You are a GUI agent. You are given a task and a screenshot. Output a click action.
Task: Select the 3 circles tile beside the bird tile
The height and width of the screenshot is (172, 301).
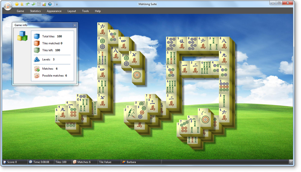click(142, 112)
